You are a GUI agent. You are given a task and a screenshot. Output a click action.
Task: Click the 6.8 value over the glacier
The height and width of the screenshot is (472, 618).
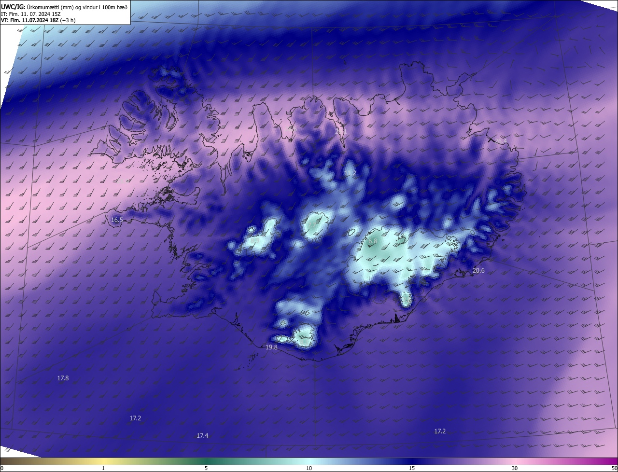pyautogui.click(x=372, y=241)
